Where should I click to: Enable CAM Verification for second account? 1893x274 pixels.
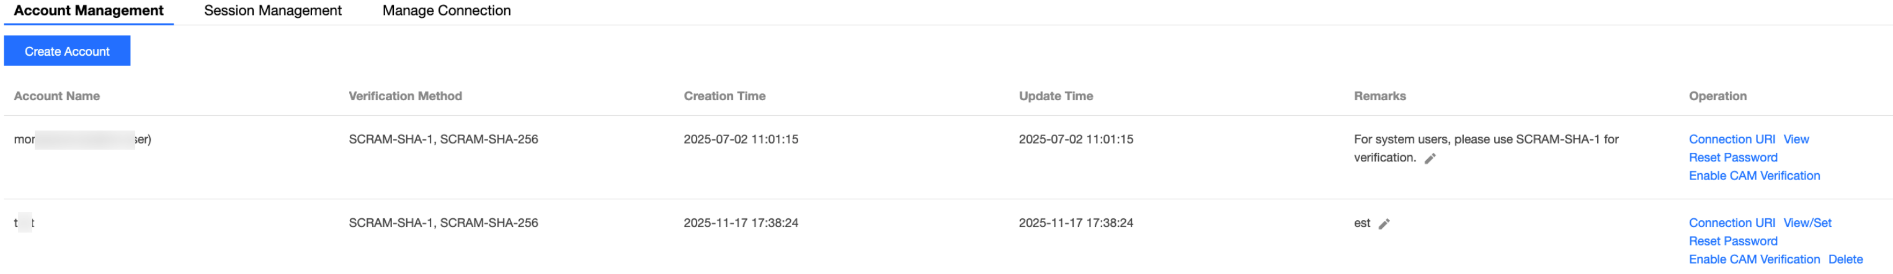(1754, 259)
